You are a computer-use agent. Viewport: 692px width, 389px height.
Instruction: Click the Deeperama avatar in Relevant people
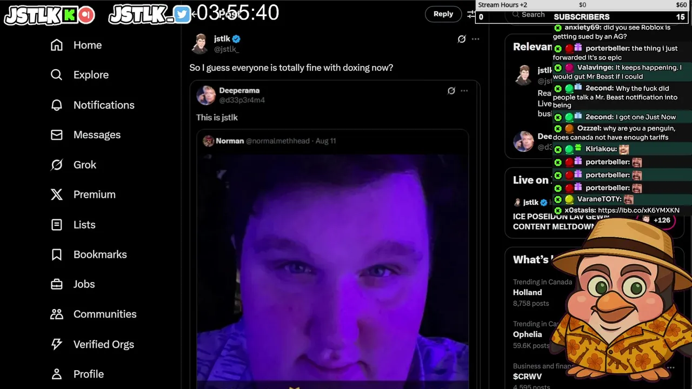[523, 142]
